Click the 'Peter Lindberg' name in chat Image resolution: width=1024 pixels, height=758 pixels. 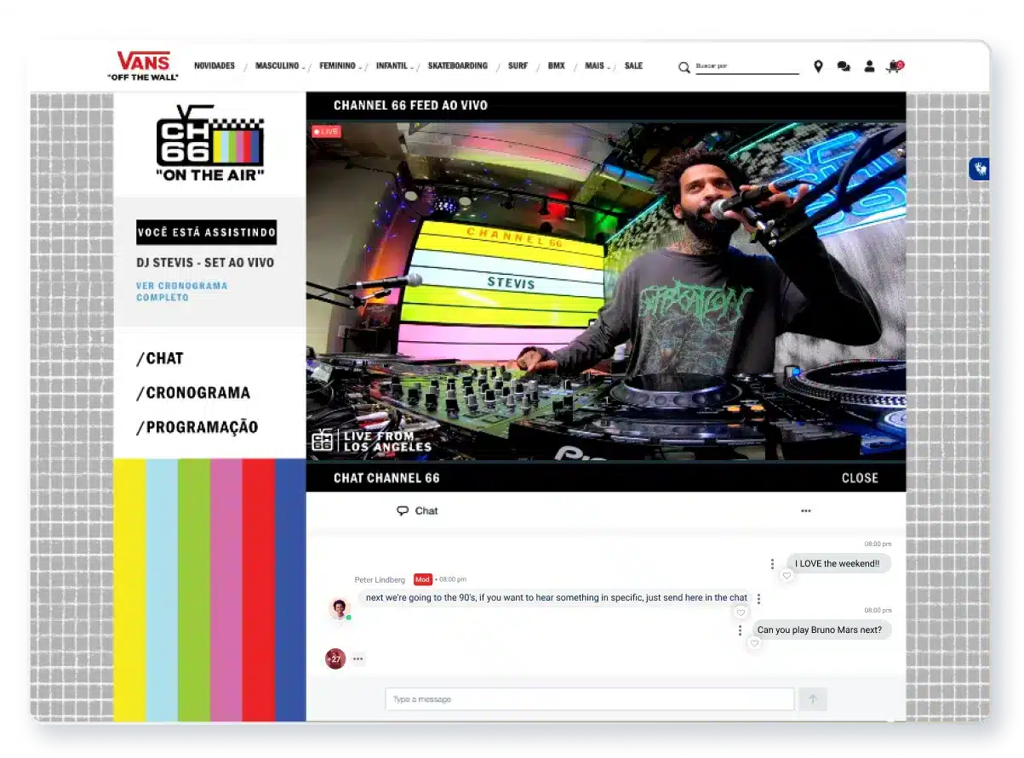380,579
